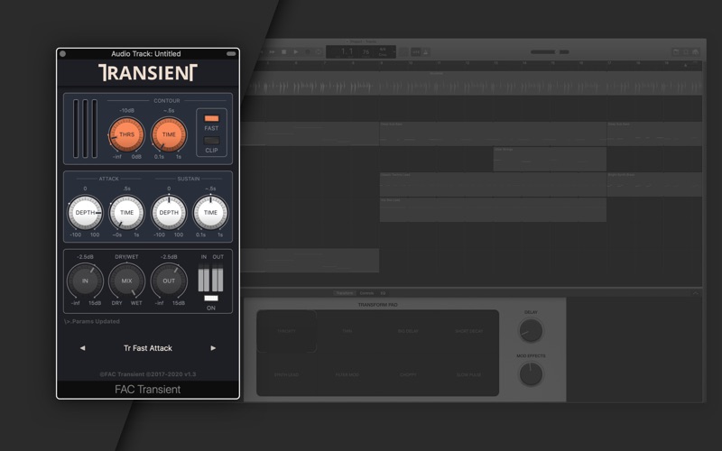Image resolution: width=722 pixels, height=451 pixels.
Task: Click the Tr Fast Attack preset name
Action: [x=148, y=348]
